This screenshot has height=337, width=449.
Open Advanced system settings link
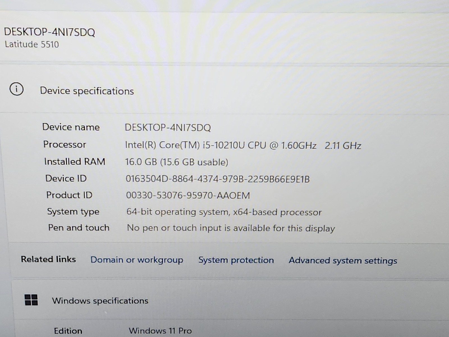coord(343,261)
